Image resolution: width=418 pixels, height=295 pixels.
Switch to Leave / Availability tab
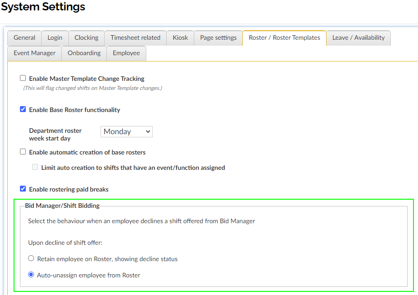358,38
